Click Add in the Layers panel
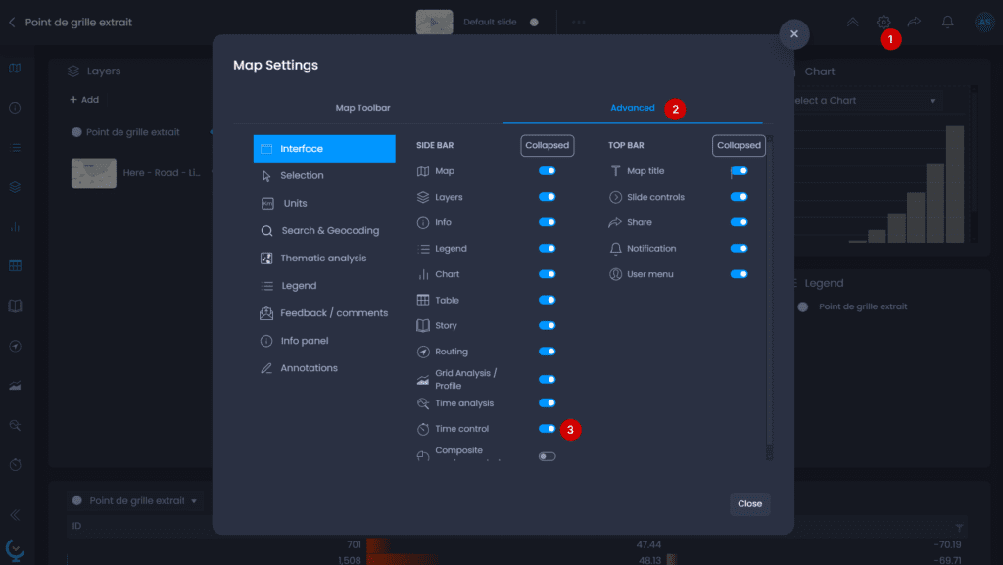The height and width of the screenshot is (565, 1003). tap(84, 100)
